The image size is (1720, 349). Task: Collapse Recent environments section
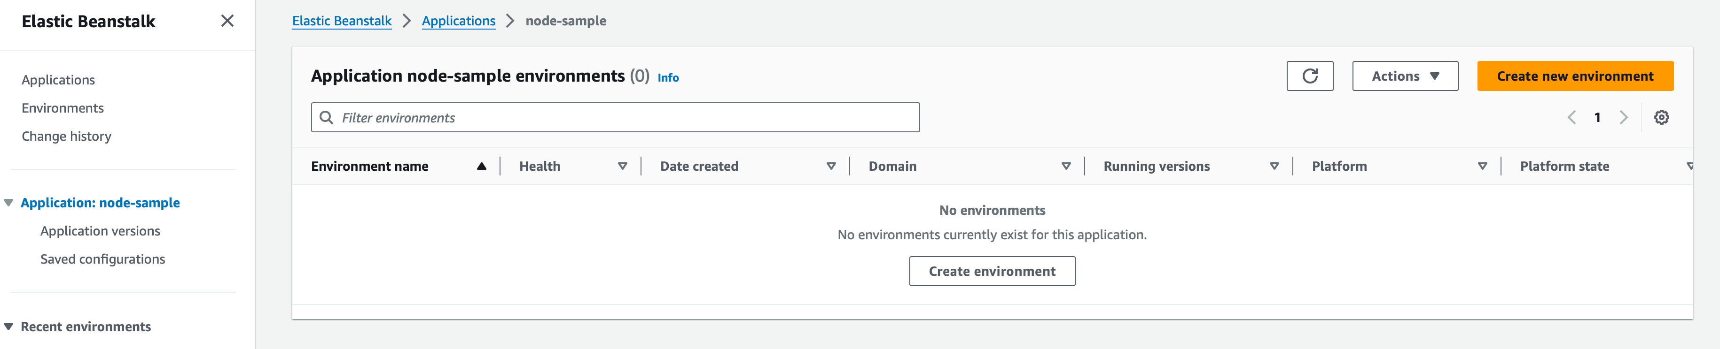point(8,326)
